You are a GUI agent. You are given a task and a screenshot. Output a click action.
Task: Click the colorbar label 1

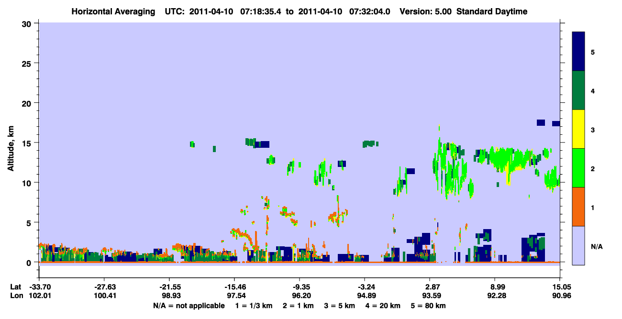[x=593, y=208]
